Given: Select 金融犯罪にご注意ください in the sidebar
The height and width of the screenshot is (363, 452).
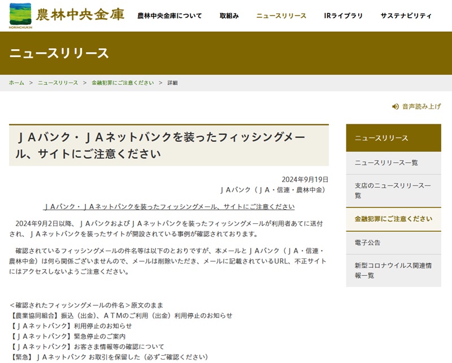Looking at the screenshot, I should 393,219.
